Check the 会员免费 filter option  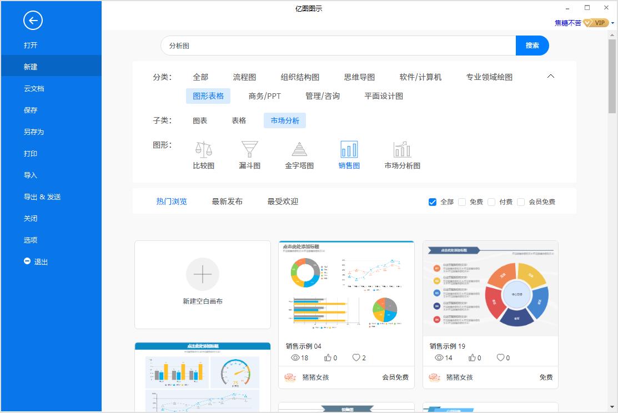(521, 202)
